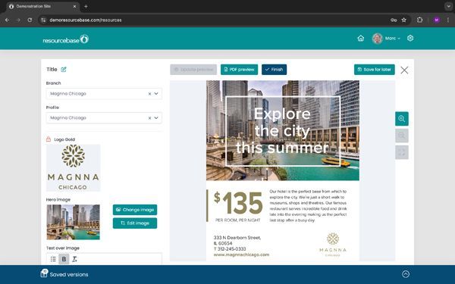Click the Logo Gold lock icon
455x284 pixels.
pos(49,139)
